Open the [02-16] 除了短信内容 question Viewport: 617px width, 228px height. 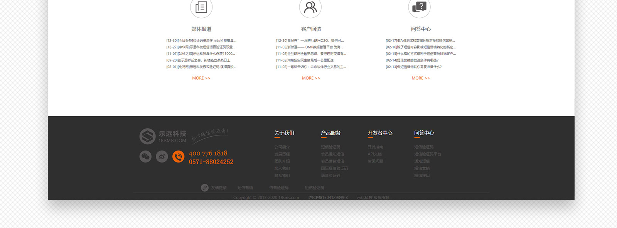[421, 47]
